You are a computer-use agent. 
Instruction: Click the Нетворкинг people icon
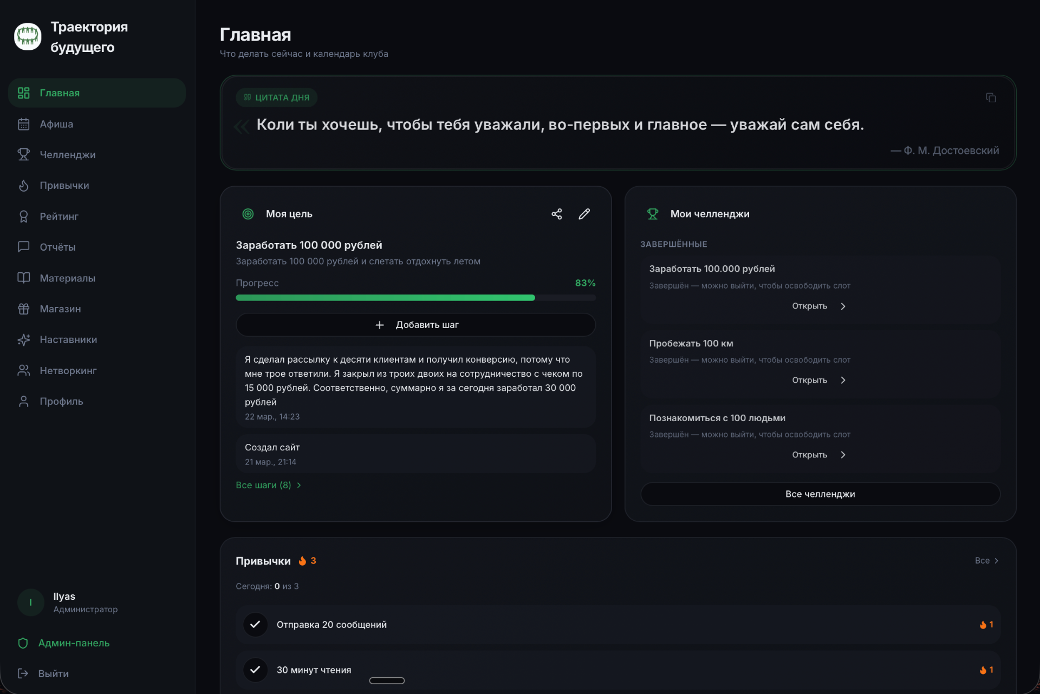[x=23, y=371]
